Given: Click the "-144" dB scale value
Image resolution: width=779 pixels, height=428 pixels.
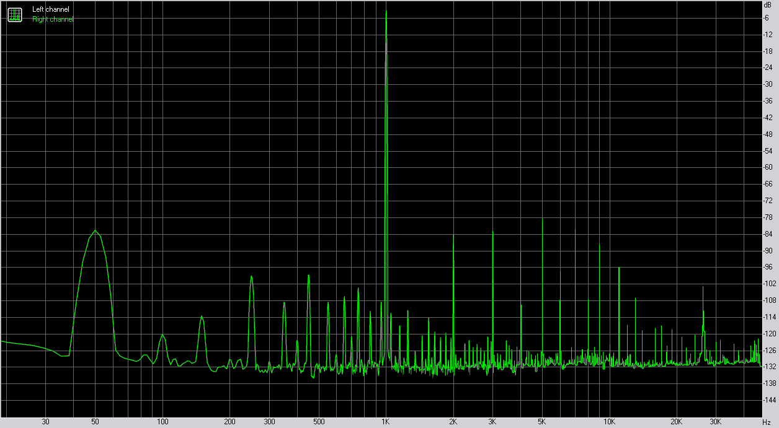Looking at the screenshot, I should (x=770, y=400).
